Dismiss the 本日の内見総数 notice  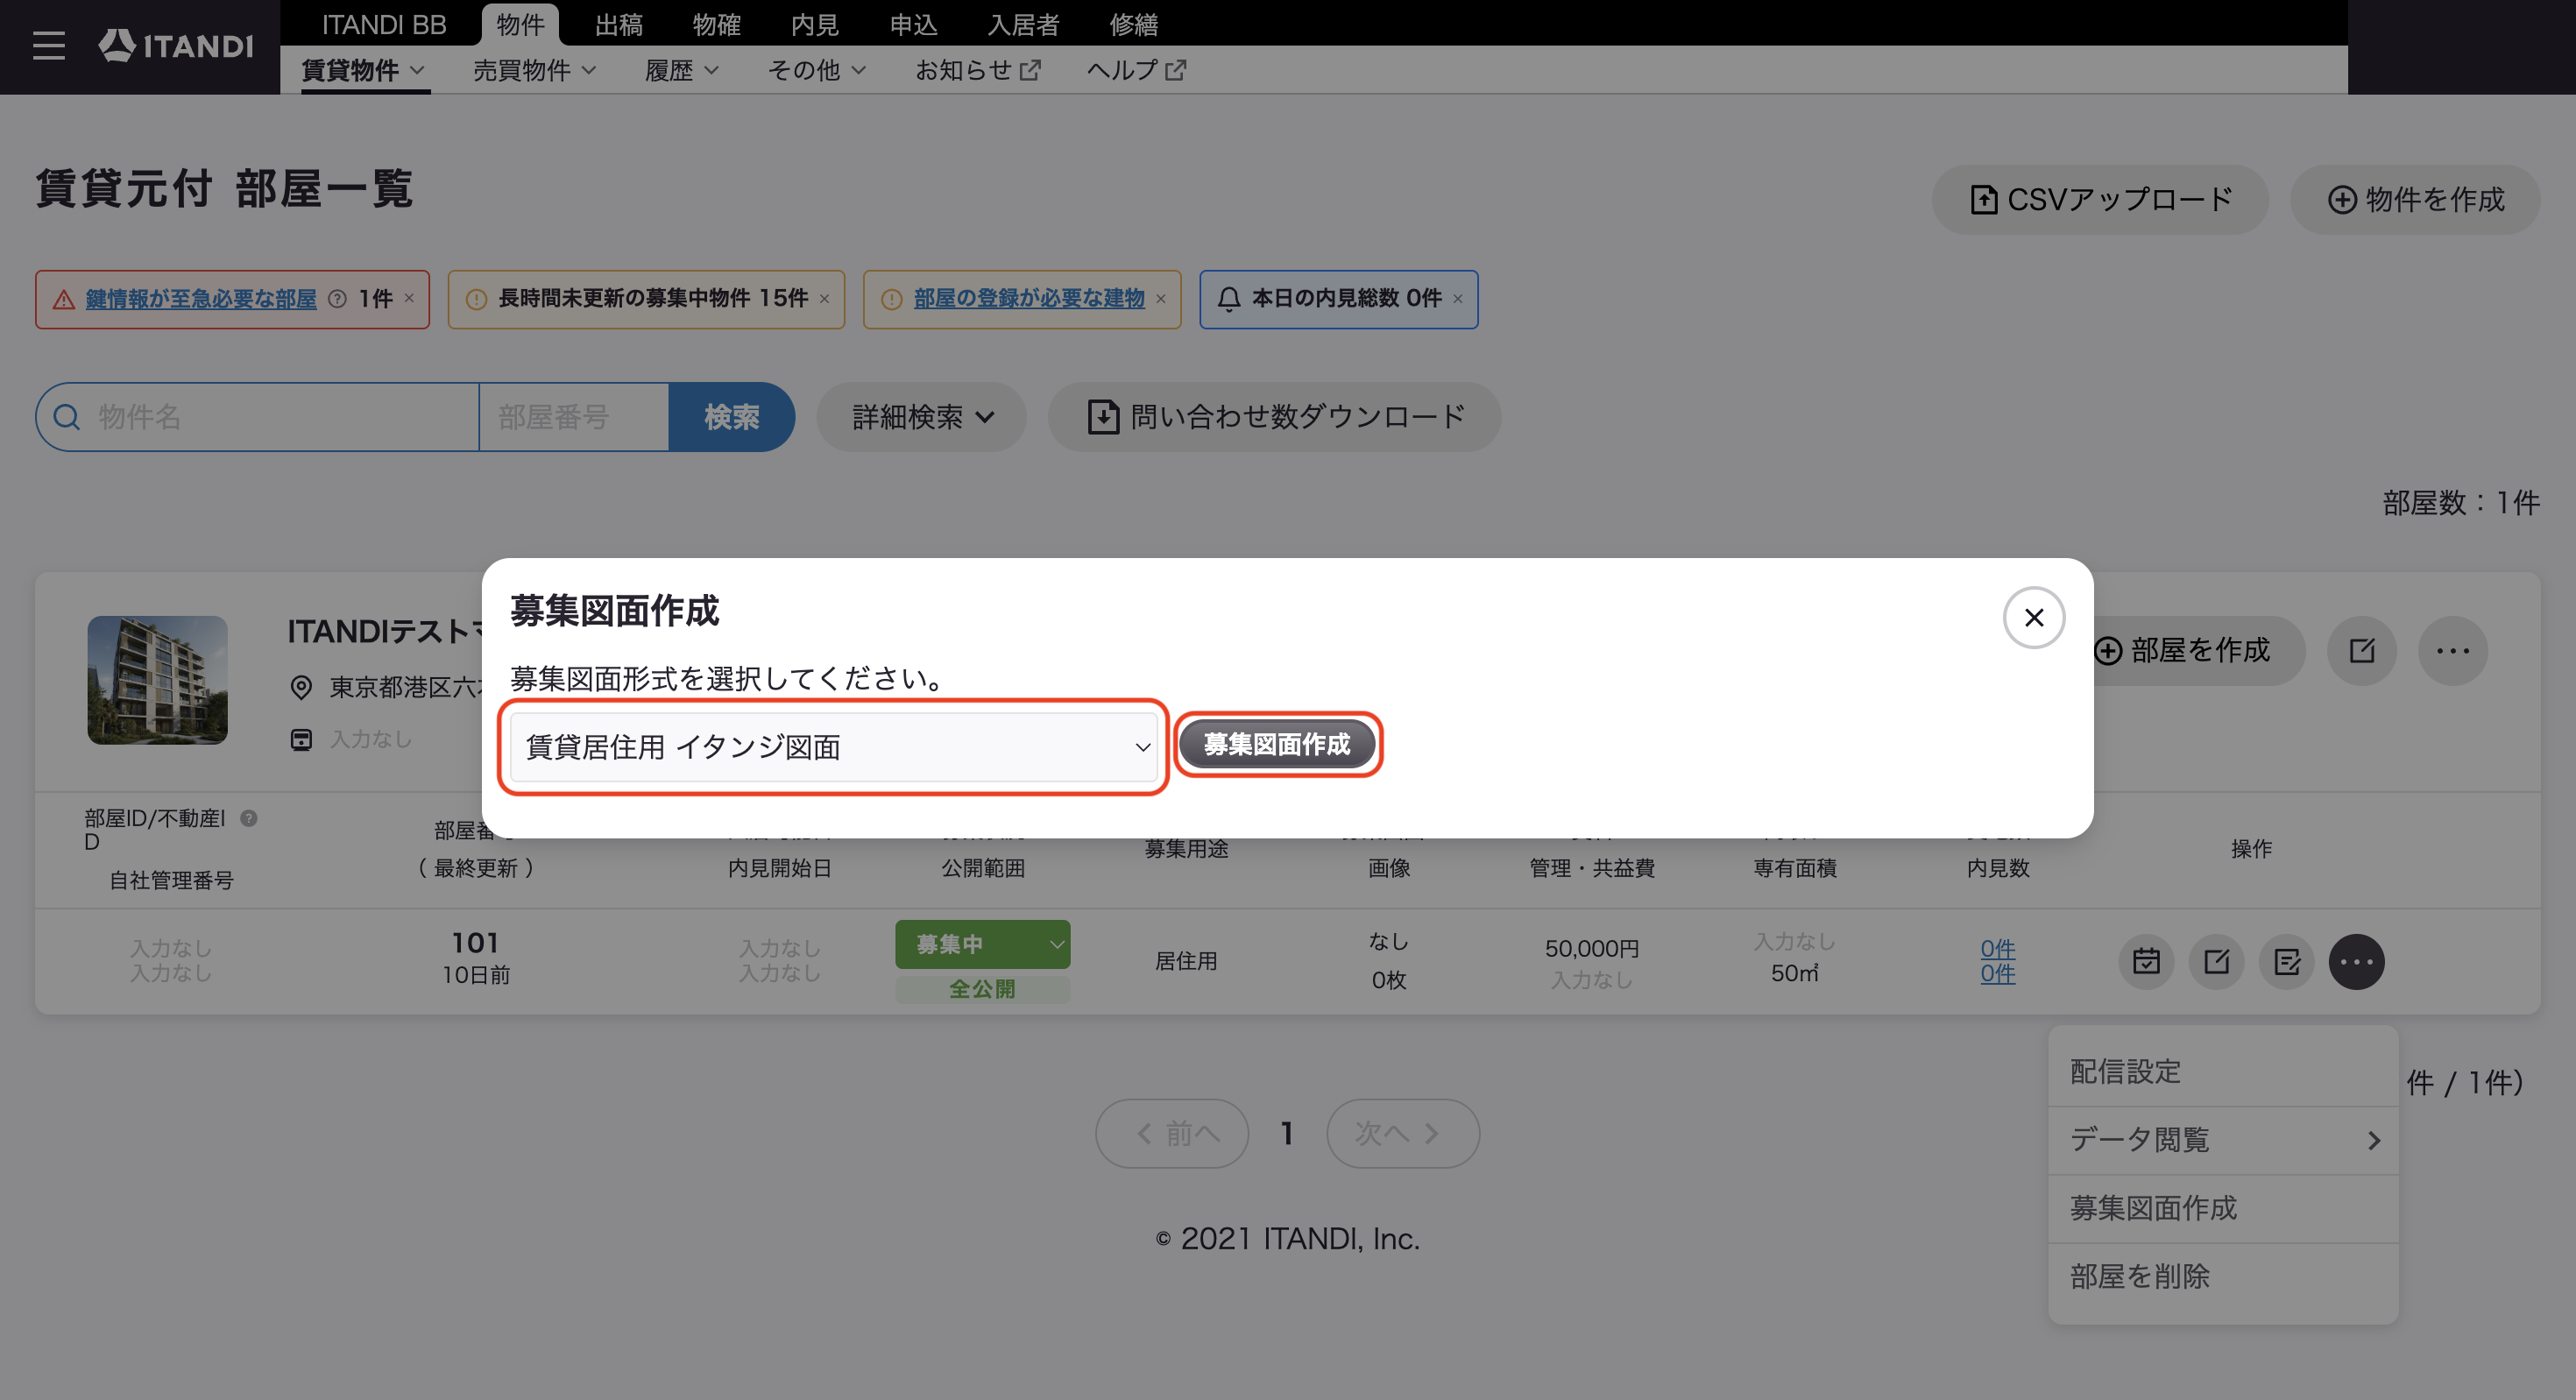(x=1458, y=298)
